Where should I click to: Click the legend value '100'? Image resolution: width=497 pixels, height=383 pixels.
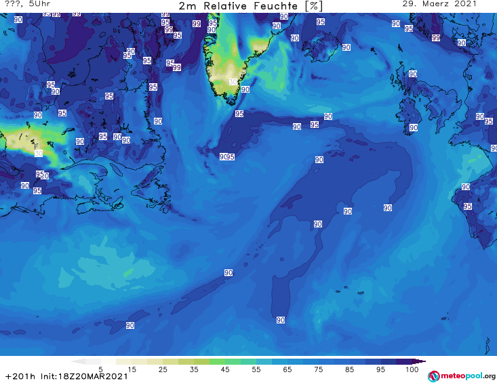[412, 369]
